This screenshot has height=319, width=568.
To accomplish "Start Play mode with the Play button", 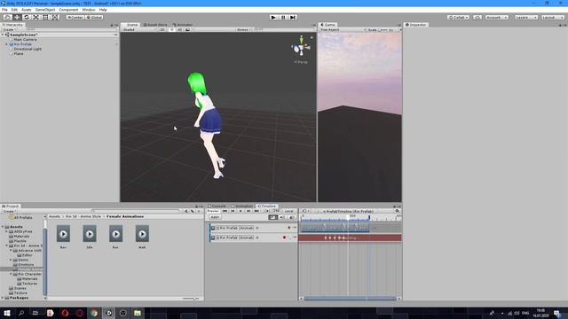I will click(273, 18).
